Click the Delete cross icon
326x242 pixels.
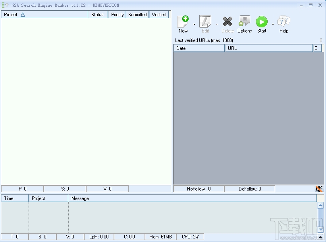point(228,22)
